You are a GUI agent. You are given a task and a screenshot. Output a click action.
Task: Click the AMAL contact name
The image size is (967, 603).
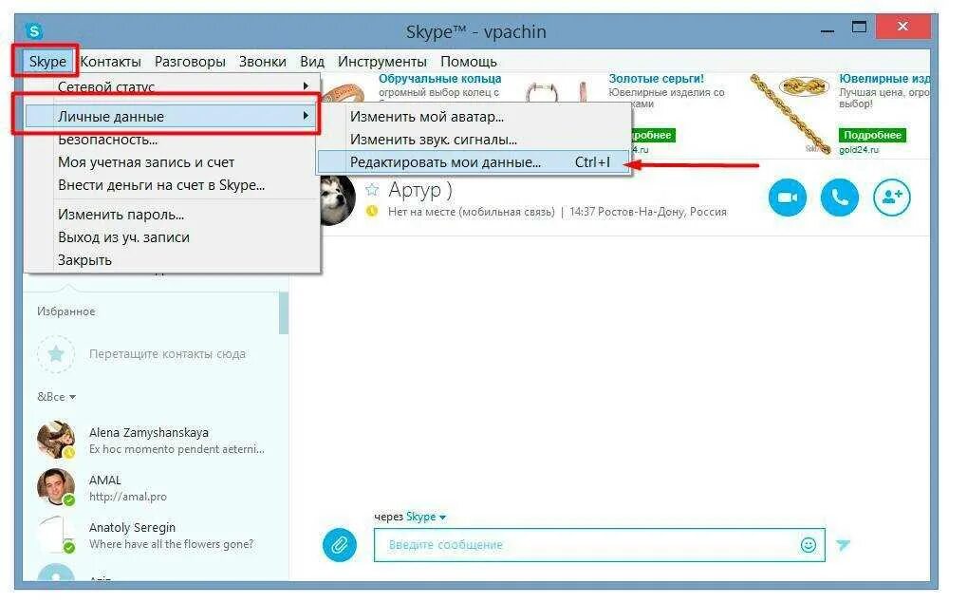pos(104,481)
